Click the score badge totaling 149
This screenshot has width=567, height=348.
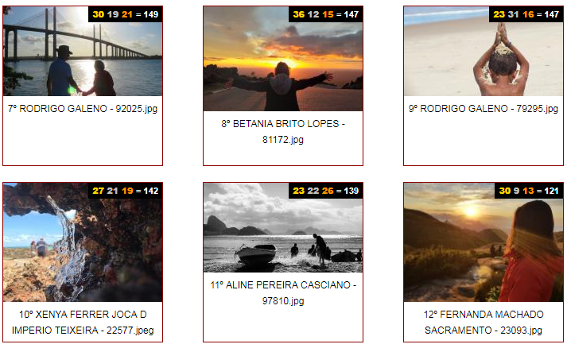click(125, 14)
